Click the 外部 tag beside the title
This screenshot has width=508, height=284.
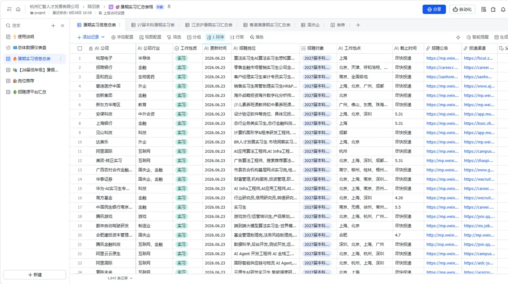coord(160,7)
